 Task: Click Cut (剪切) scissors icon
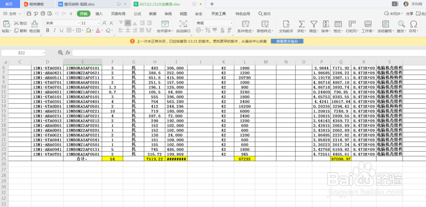(16, 23)
